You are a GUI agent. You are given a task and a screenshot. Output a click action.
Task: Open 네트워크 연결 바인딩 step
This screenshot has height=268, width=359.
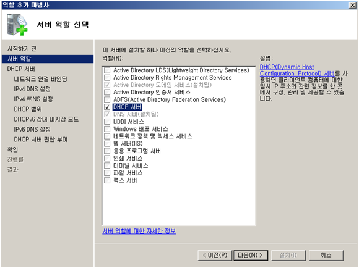pos(40,79)
